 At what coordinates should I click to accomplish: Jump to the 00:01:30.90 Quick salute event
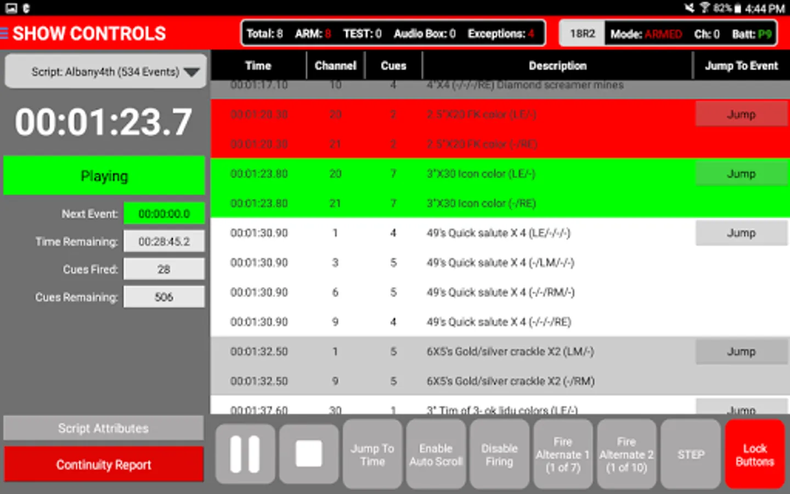point(742,233)
